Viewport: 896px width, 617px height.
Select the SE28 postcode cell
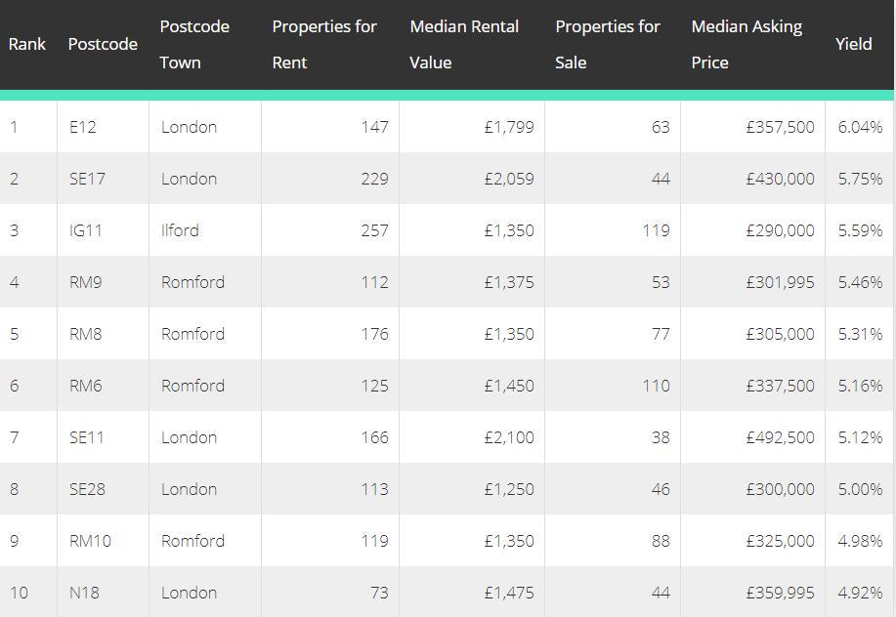coord(88,489)
